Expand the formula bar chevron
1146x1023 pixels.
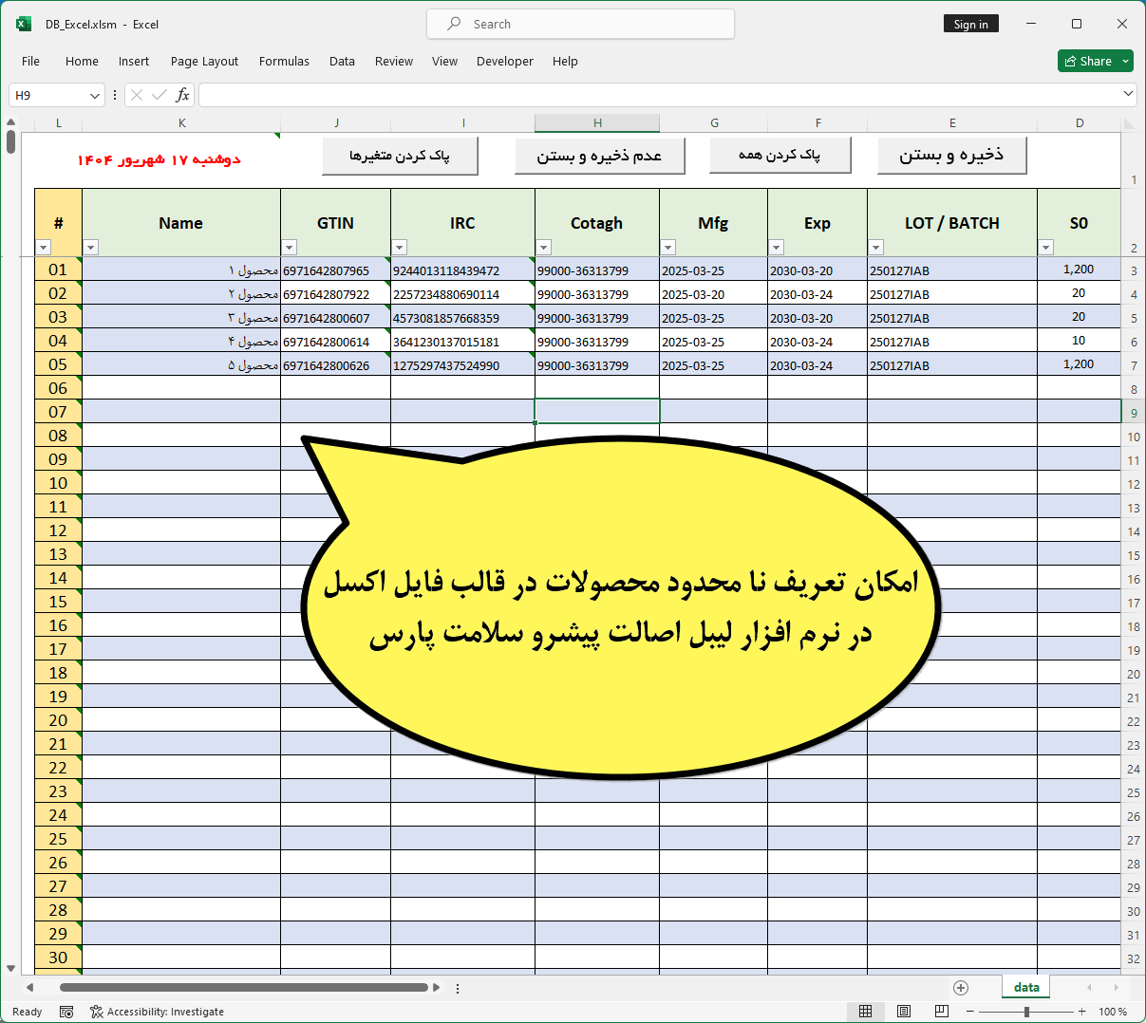1128,94
